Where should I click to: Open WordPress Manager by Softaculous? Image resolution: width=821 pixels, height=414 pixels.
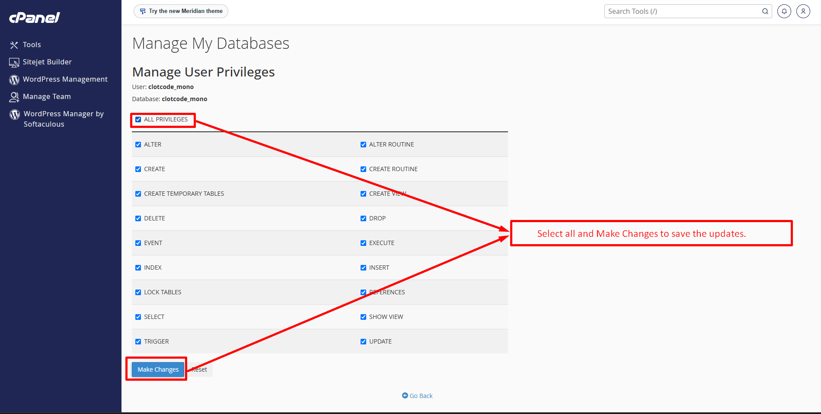64,119
